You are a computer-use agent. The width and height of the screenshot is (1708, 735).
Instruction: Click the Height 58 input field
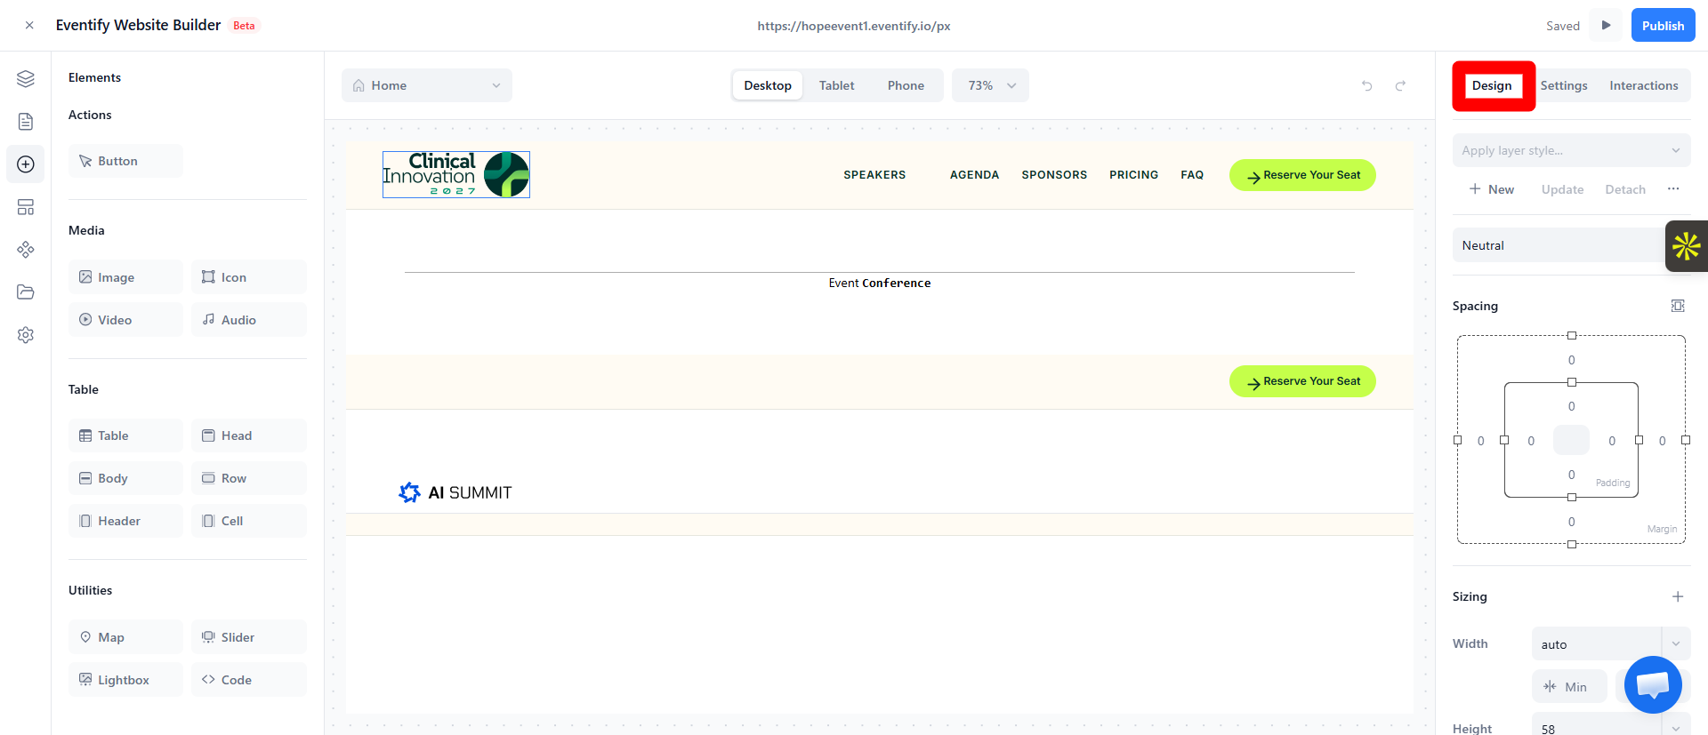click(1597, 729)
